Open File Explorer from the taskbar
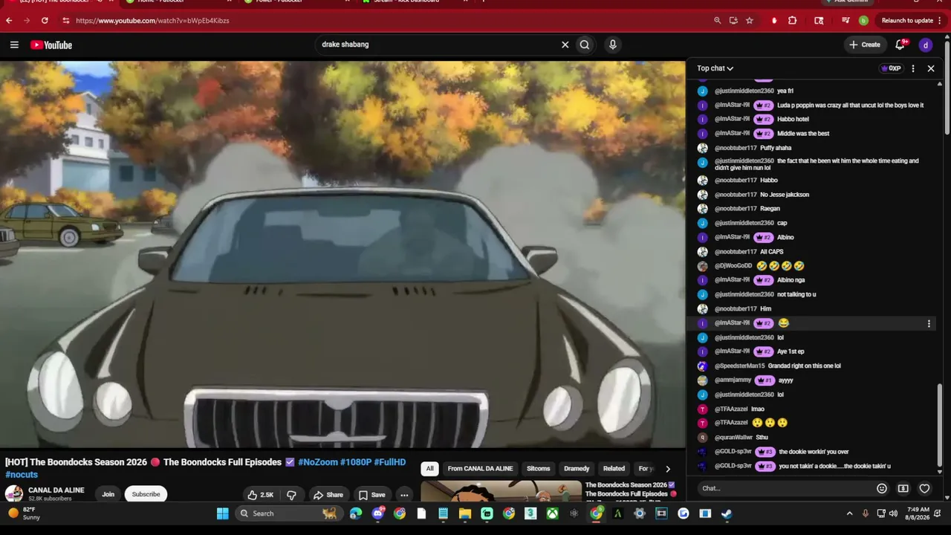 point(465,513)
